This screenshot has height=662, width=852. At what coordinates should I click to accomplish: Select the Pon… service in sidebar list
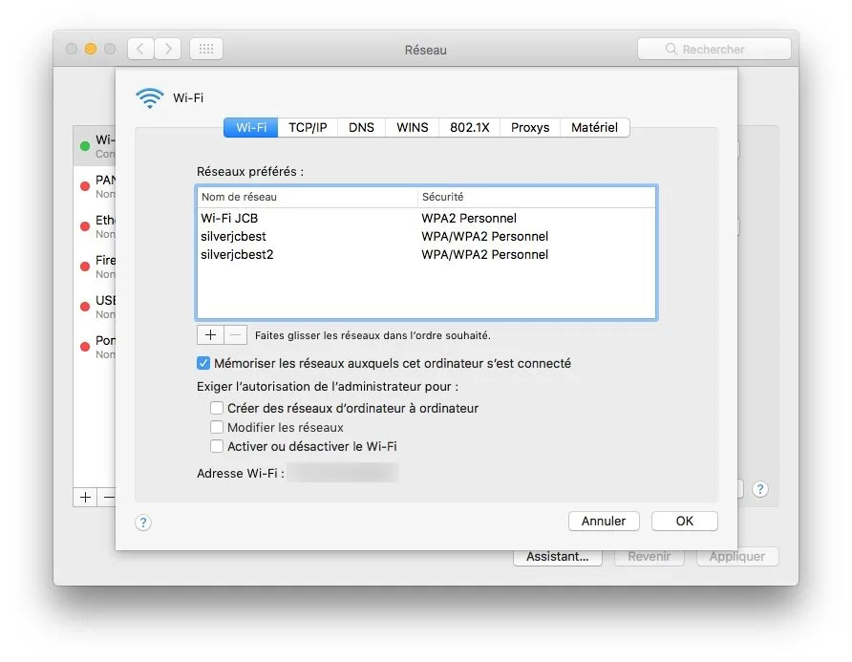coord(96,347)
